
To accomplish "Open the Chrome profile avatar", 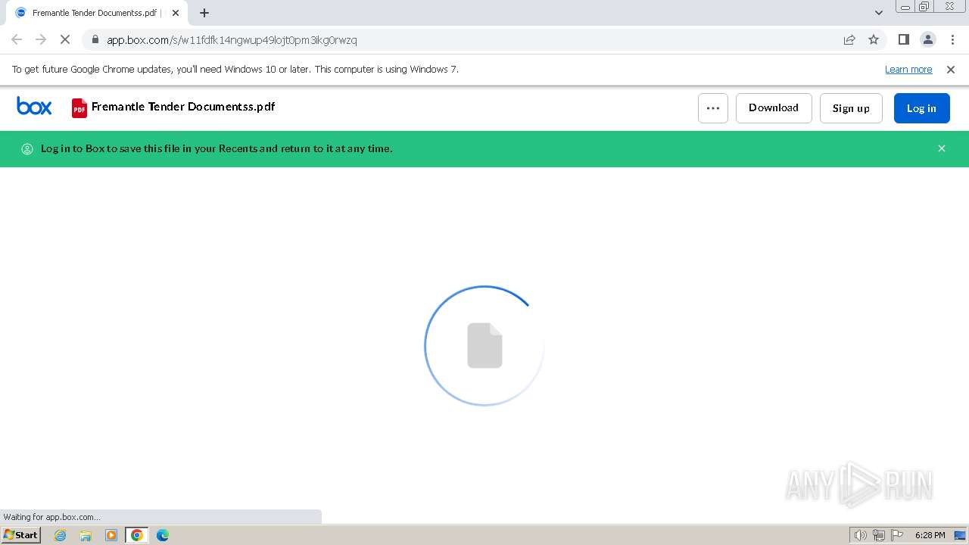I will point(928,39).
